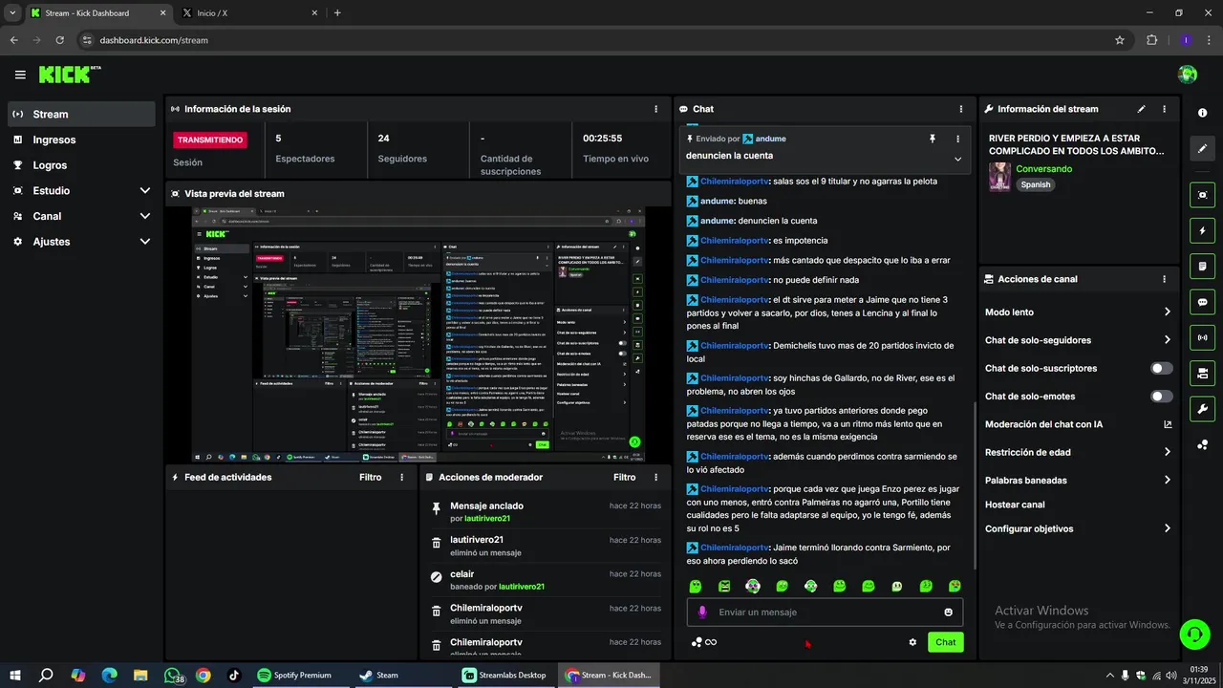Open options for Acciones de canal panel
1223x688 pixels.
point(1164,279)
